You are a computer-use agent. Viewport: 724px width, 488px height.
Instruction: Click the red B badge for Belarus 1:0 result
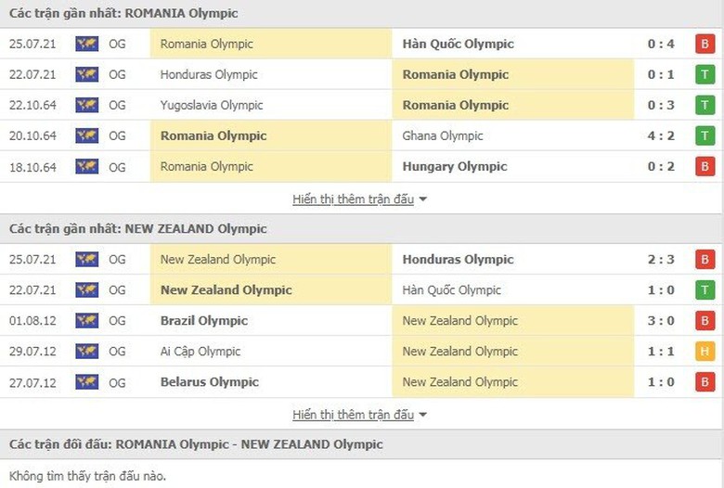pos(705,382)
